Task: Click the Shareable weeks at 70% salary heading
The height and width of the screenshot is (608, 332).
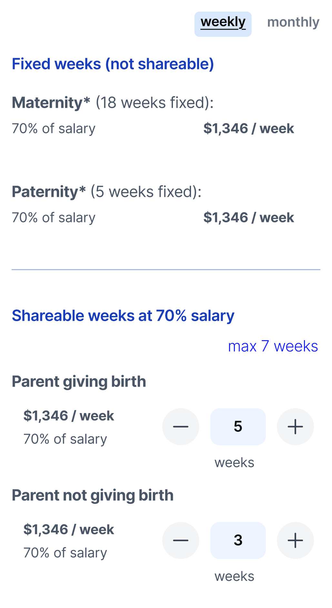Action: (x=123, y=316)
